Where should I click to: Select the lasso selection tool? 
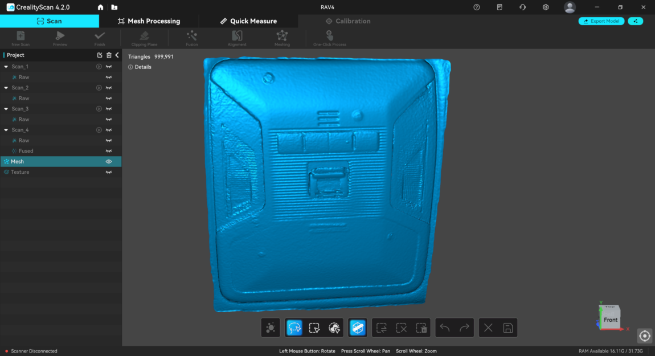click(294, 328)
